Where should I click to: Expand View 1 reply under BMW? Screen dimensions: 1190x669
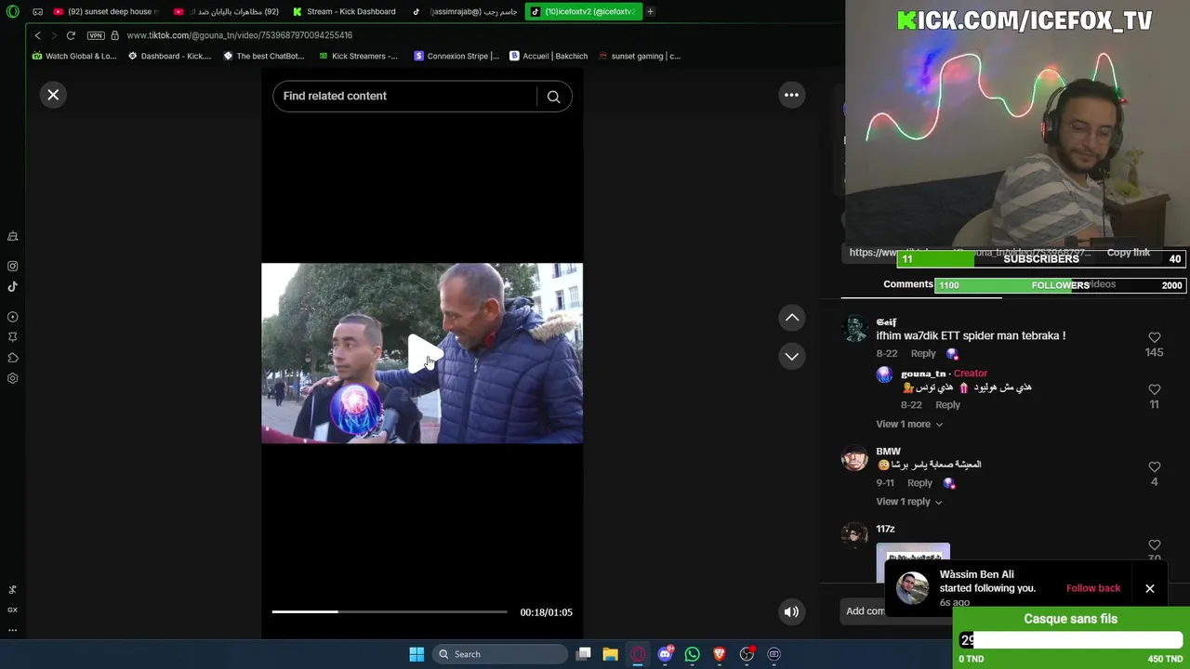(x=909, y=502)
